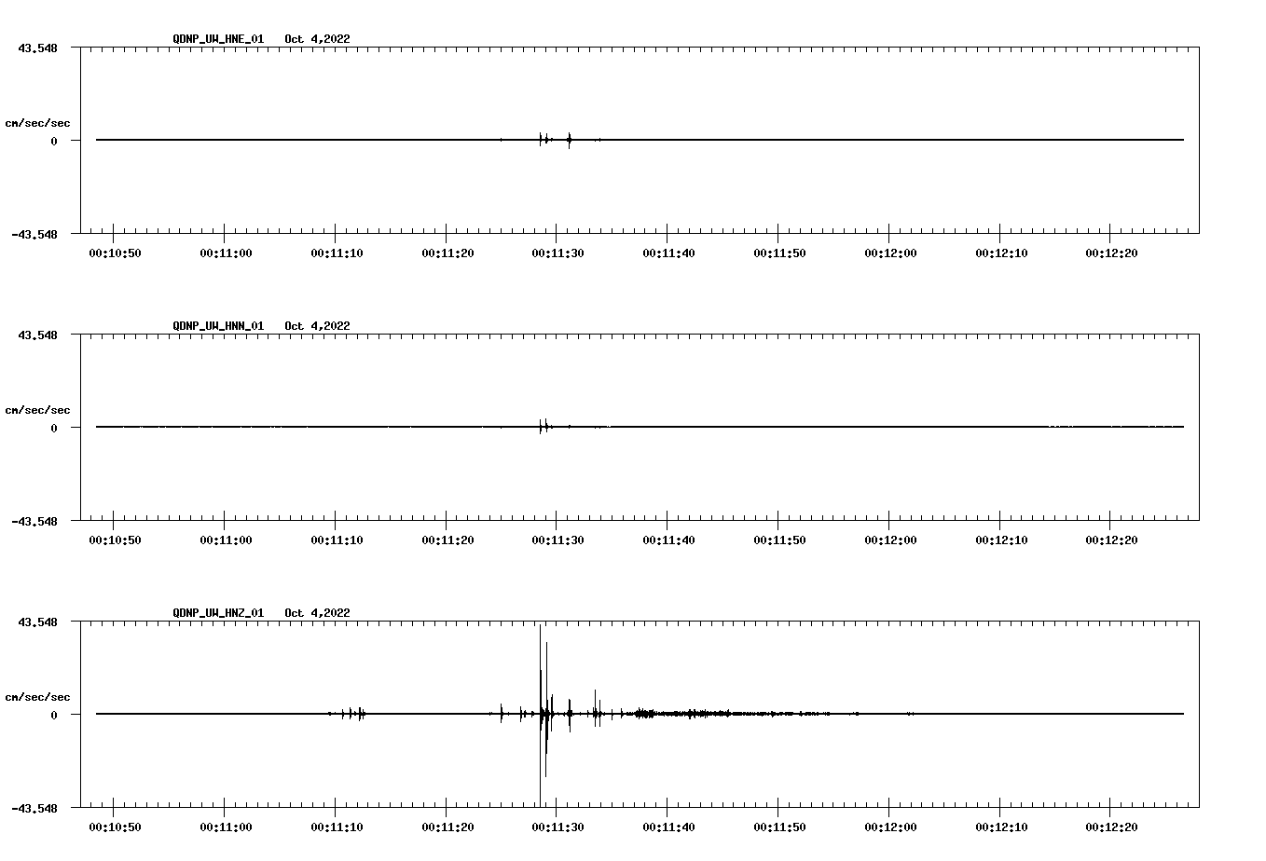Click the 00:11:10 time label under HNE plot
The image size is (1266, 861).
337,253
